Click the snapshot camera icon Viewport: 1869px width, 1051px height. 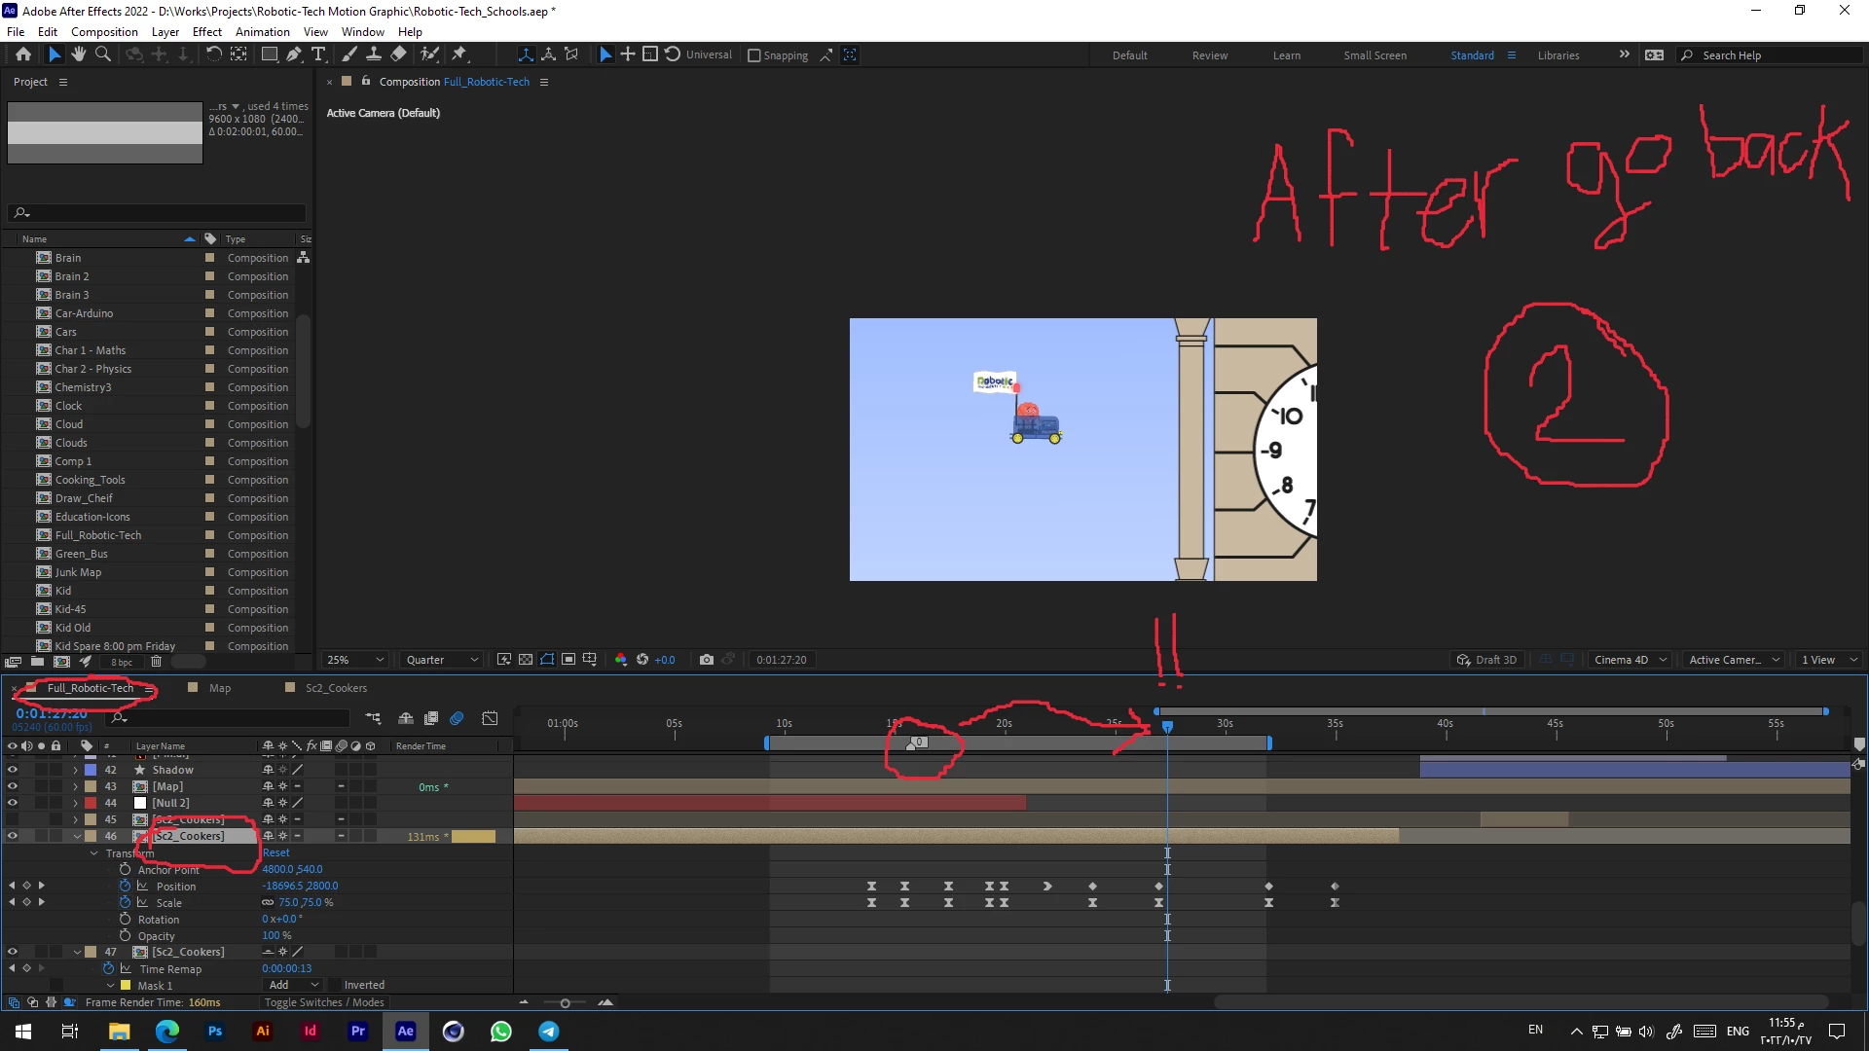tap(707, 660)
